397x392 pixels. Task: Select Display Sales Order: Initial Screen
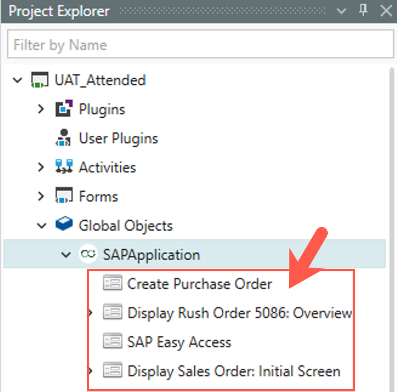[234, 371]
